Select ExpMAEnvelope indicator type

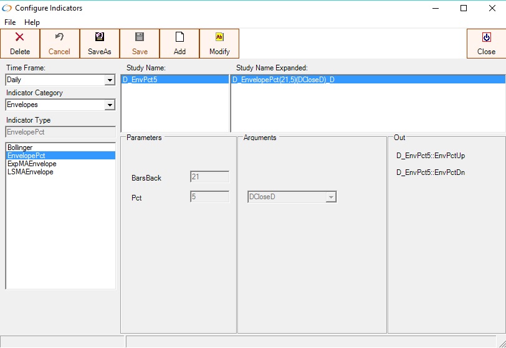tap(32, 164)
